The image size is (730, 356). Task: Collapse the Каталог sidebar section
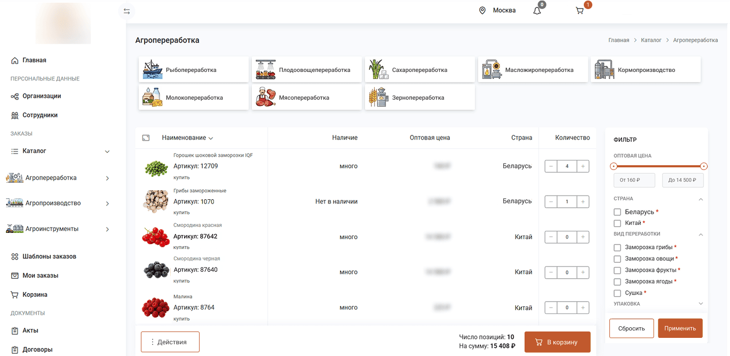[107, 151]
